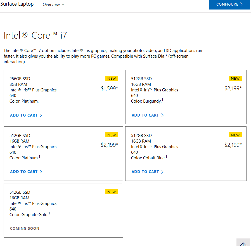Click the footnote 1 superscript after Burgundy

[162, 100]
